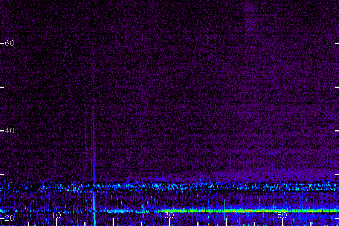Click the 40 label on the vertical axis
This screenshot has width=339, height=226.
9,131
